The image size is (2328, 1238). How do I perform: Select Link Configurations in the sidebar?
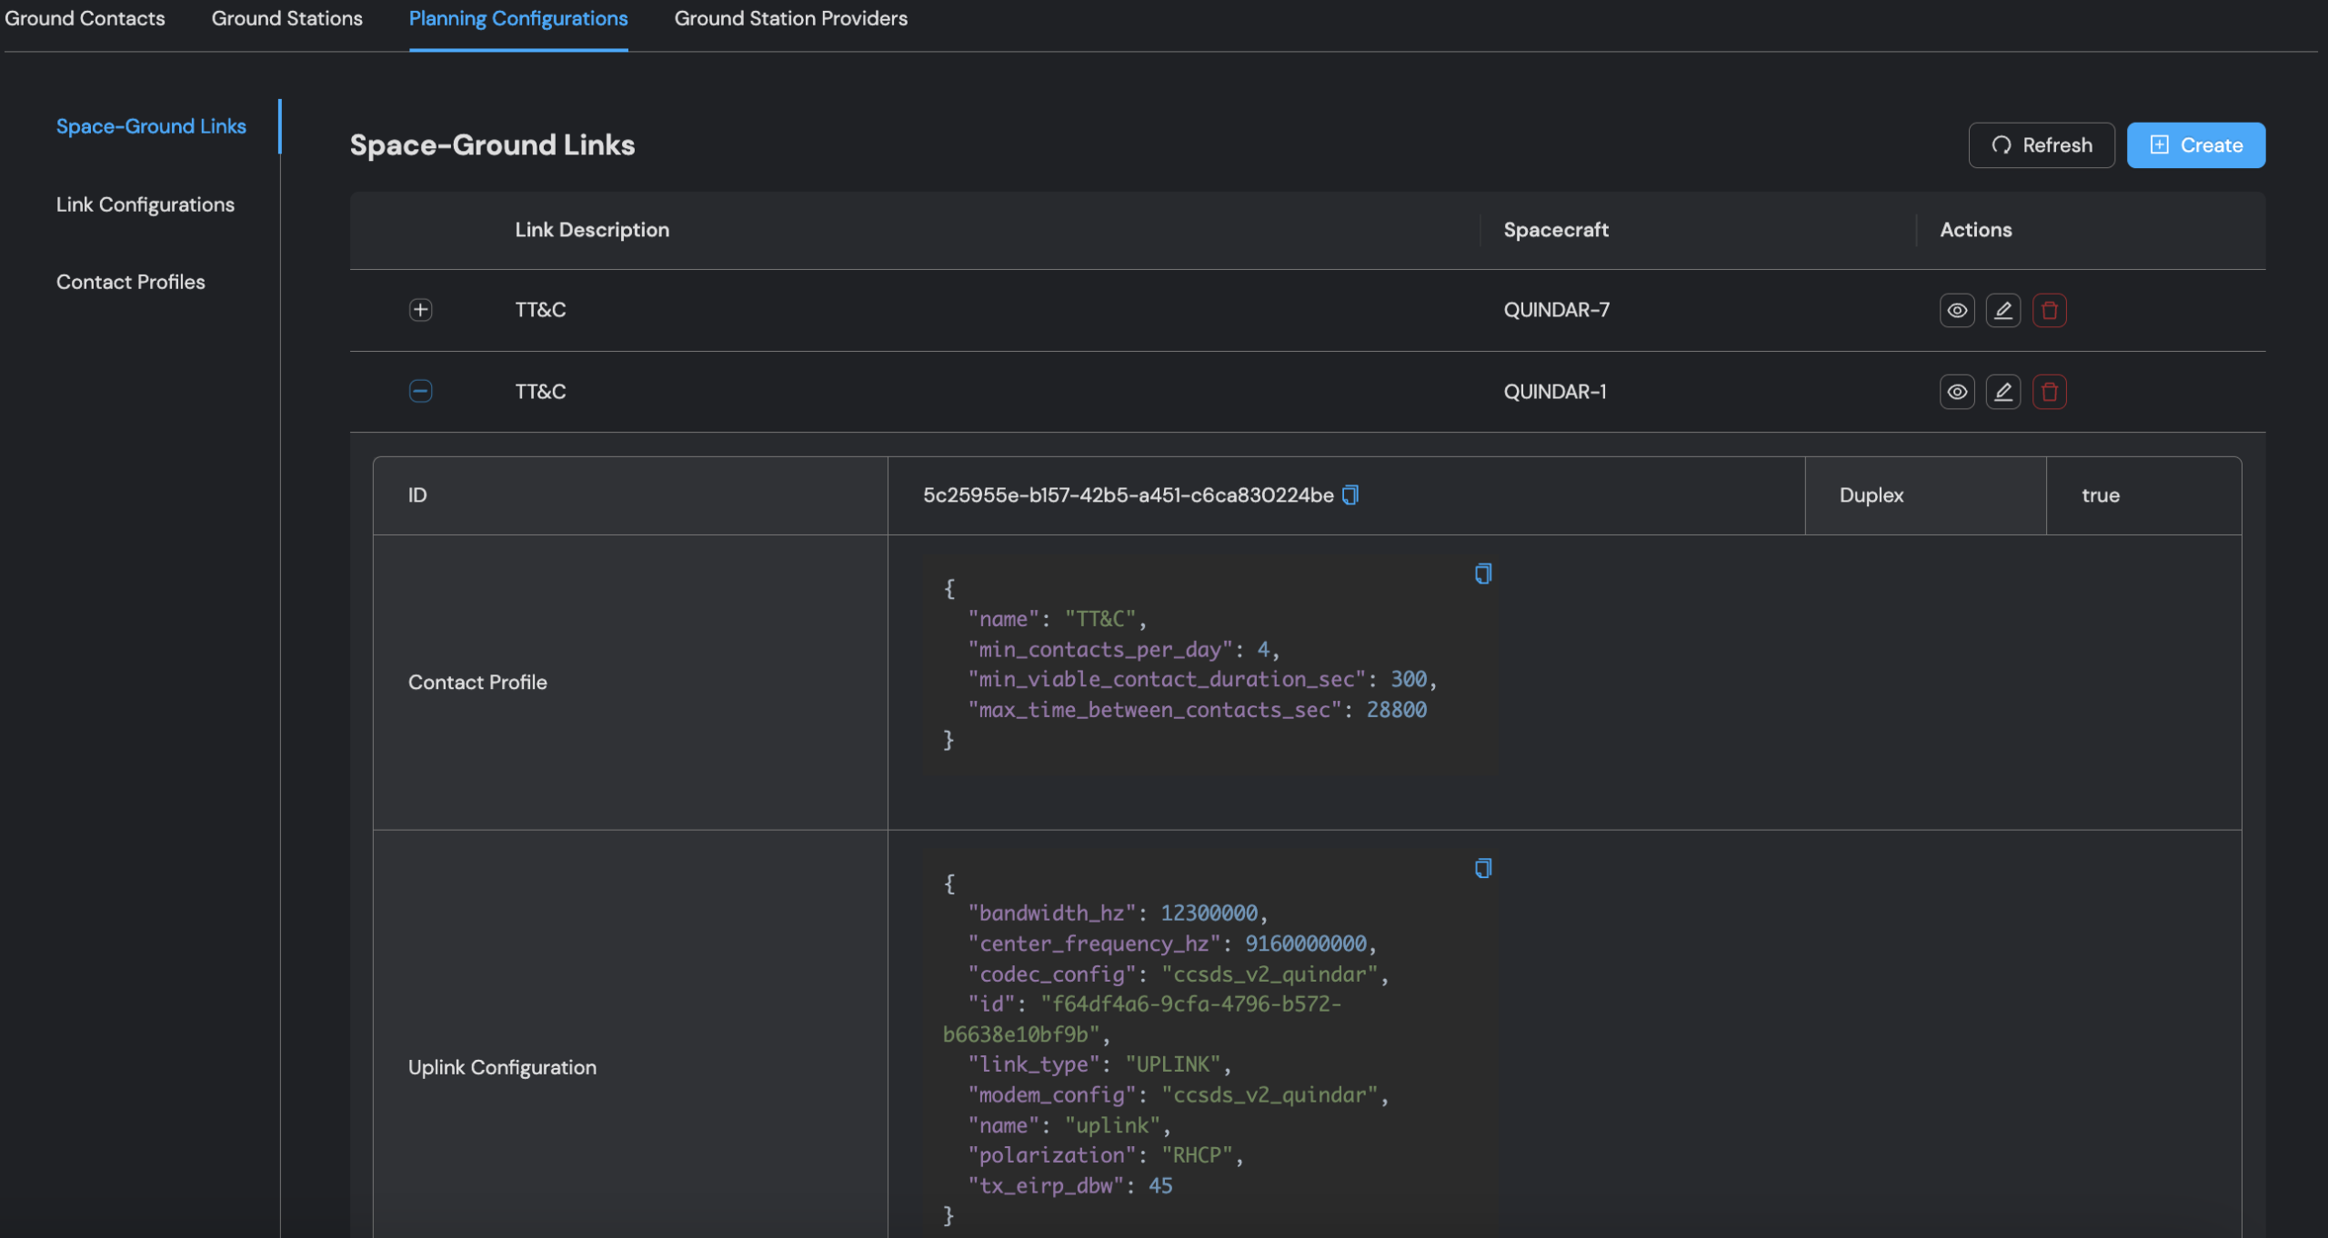tap(145, 205)
